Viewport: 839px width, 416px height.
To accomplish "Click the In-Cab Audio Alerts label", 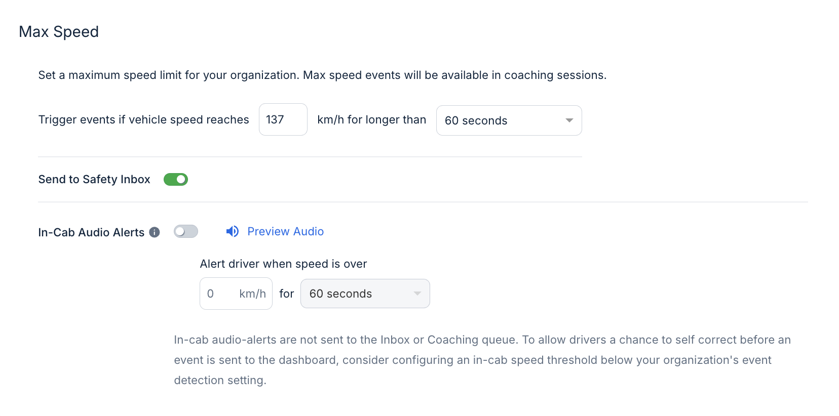I will 91,232.
